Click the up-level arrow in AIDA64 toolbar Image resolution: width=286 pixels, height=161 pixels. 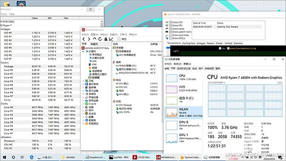click(94, 39)
